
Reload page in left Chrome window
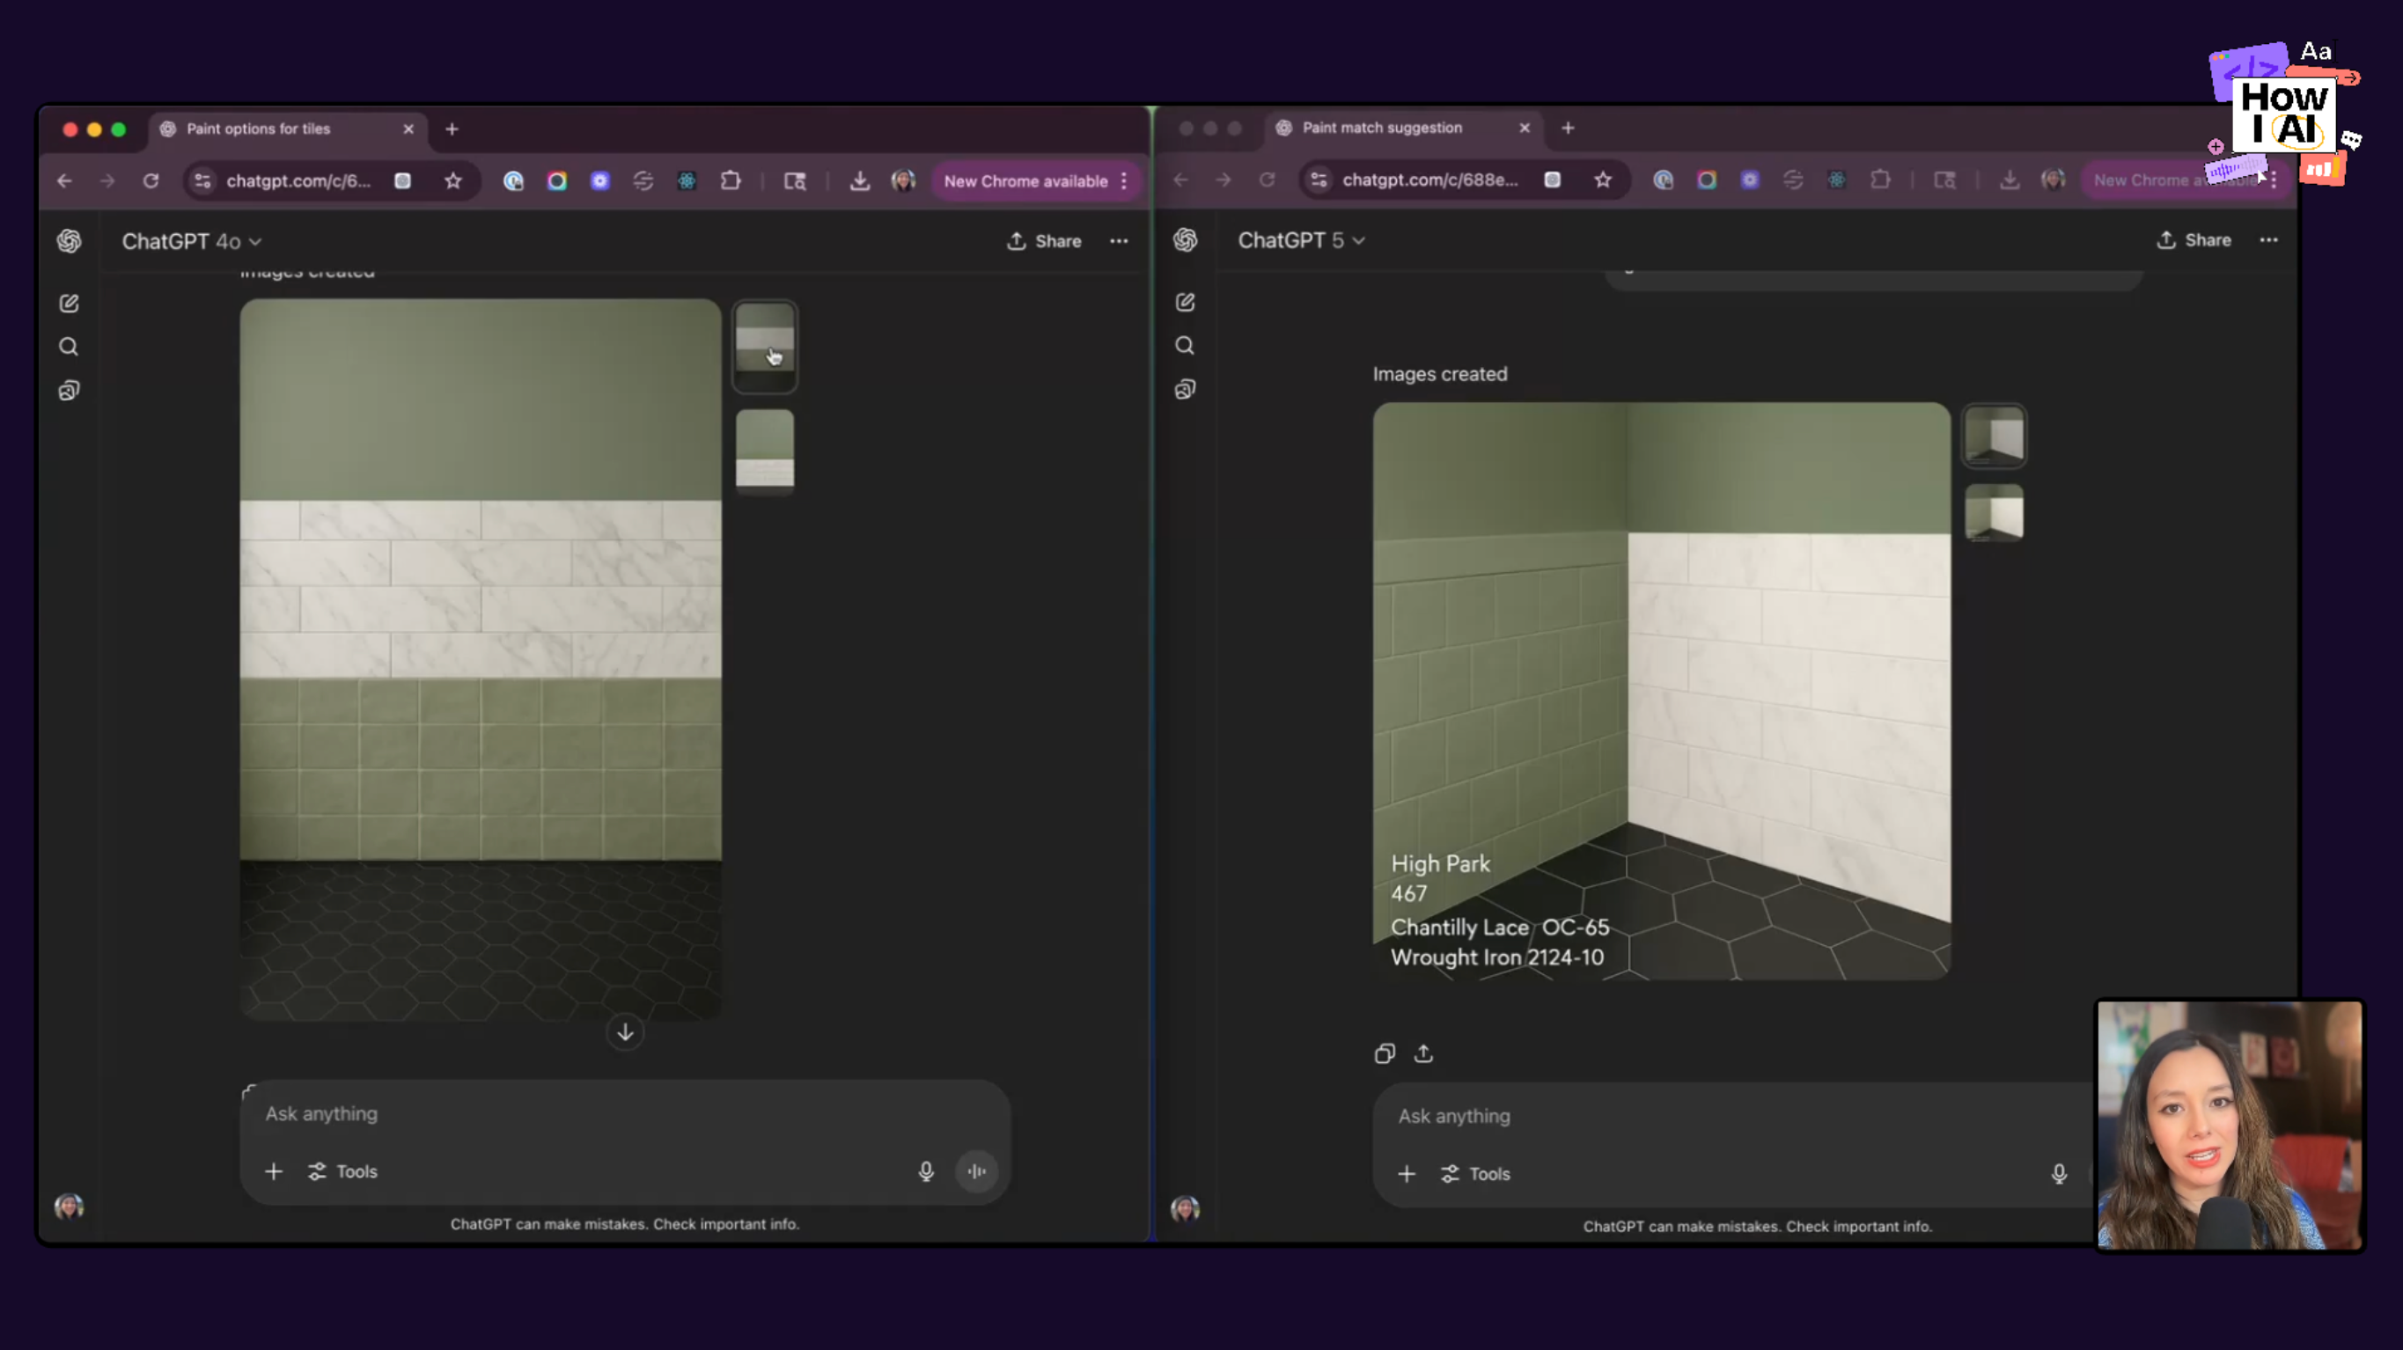pyautogui.click(x=151, y=181)
